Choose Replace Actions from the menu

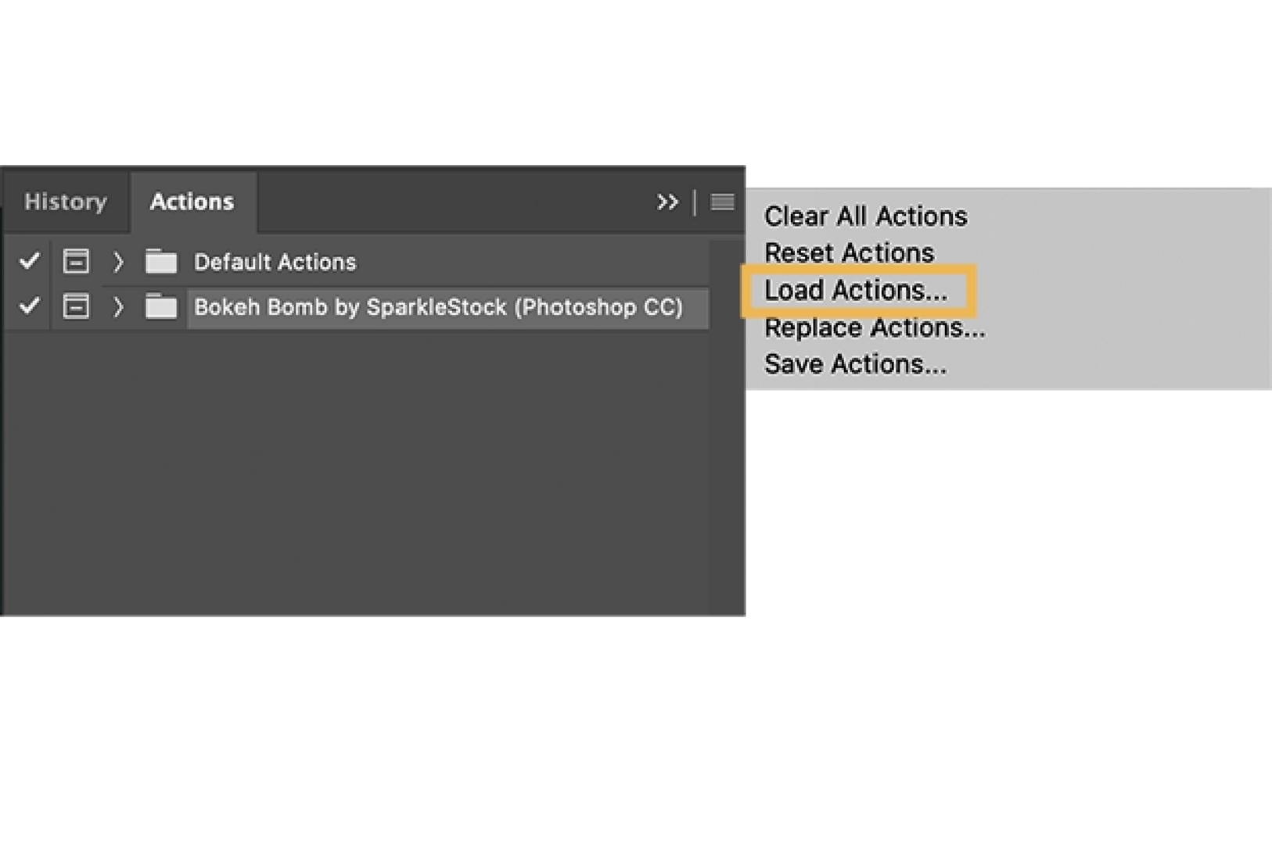click(x=875, y=327)
